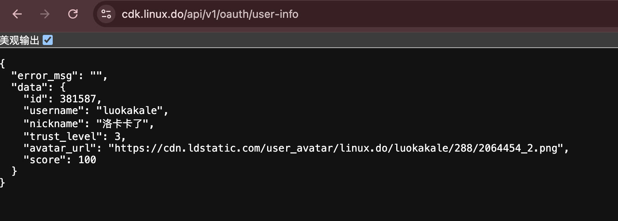This screenshot has height=221, width=618.
Task: Click the 美观输出 label text
Action: pos(20,40)
